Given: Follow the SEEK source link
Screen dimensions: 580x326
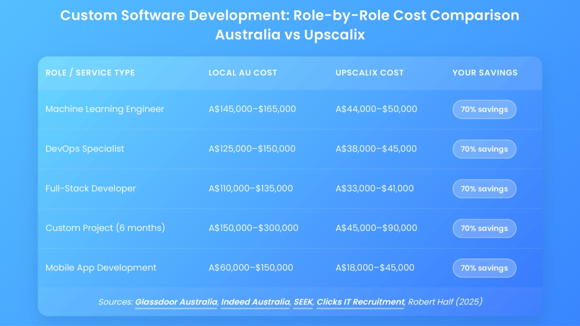Looking at the screenshot, I should 303,302.
